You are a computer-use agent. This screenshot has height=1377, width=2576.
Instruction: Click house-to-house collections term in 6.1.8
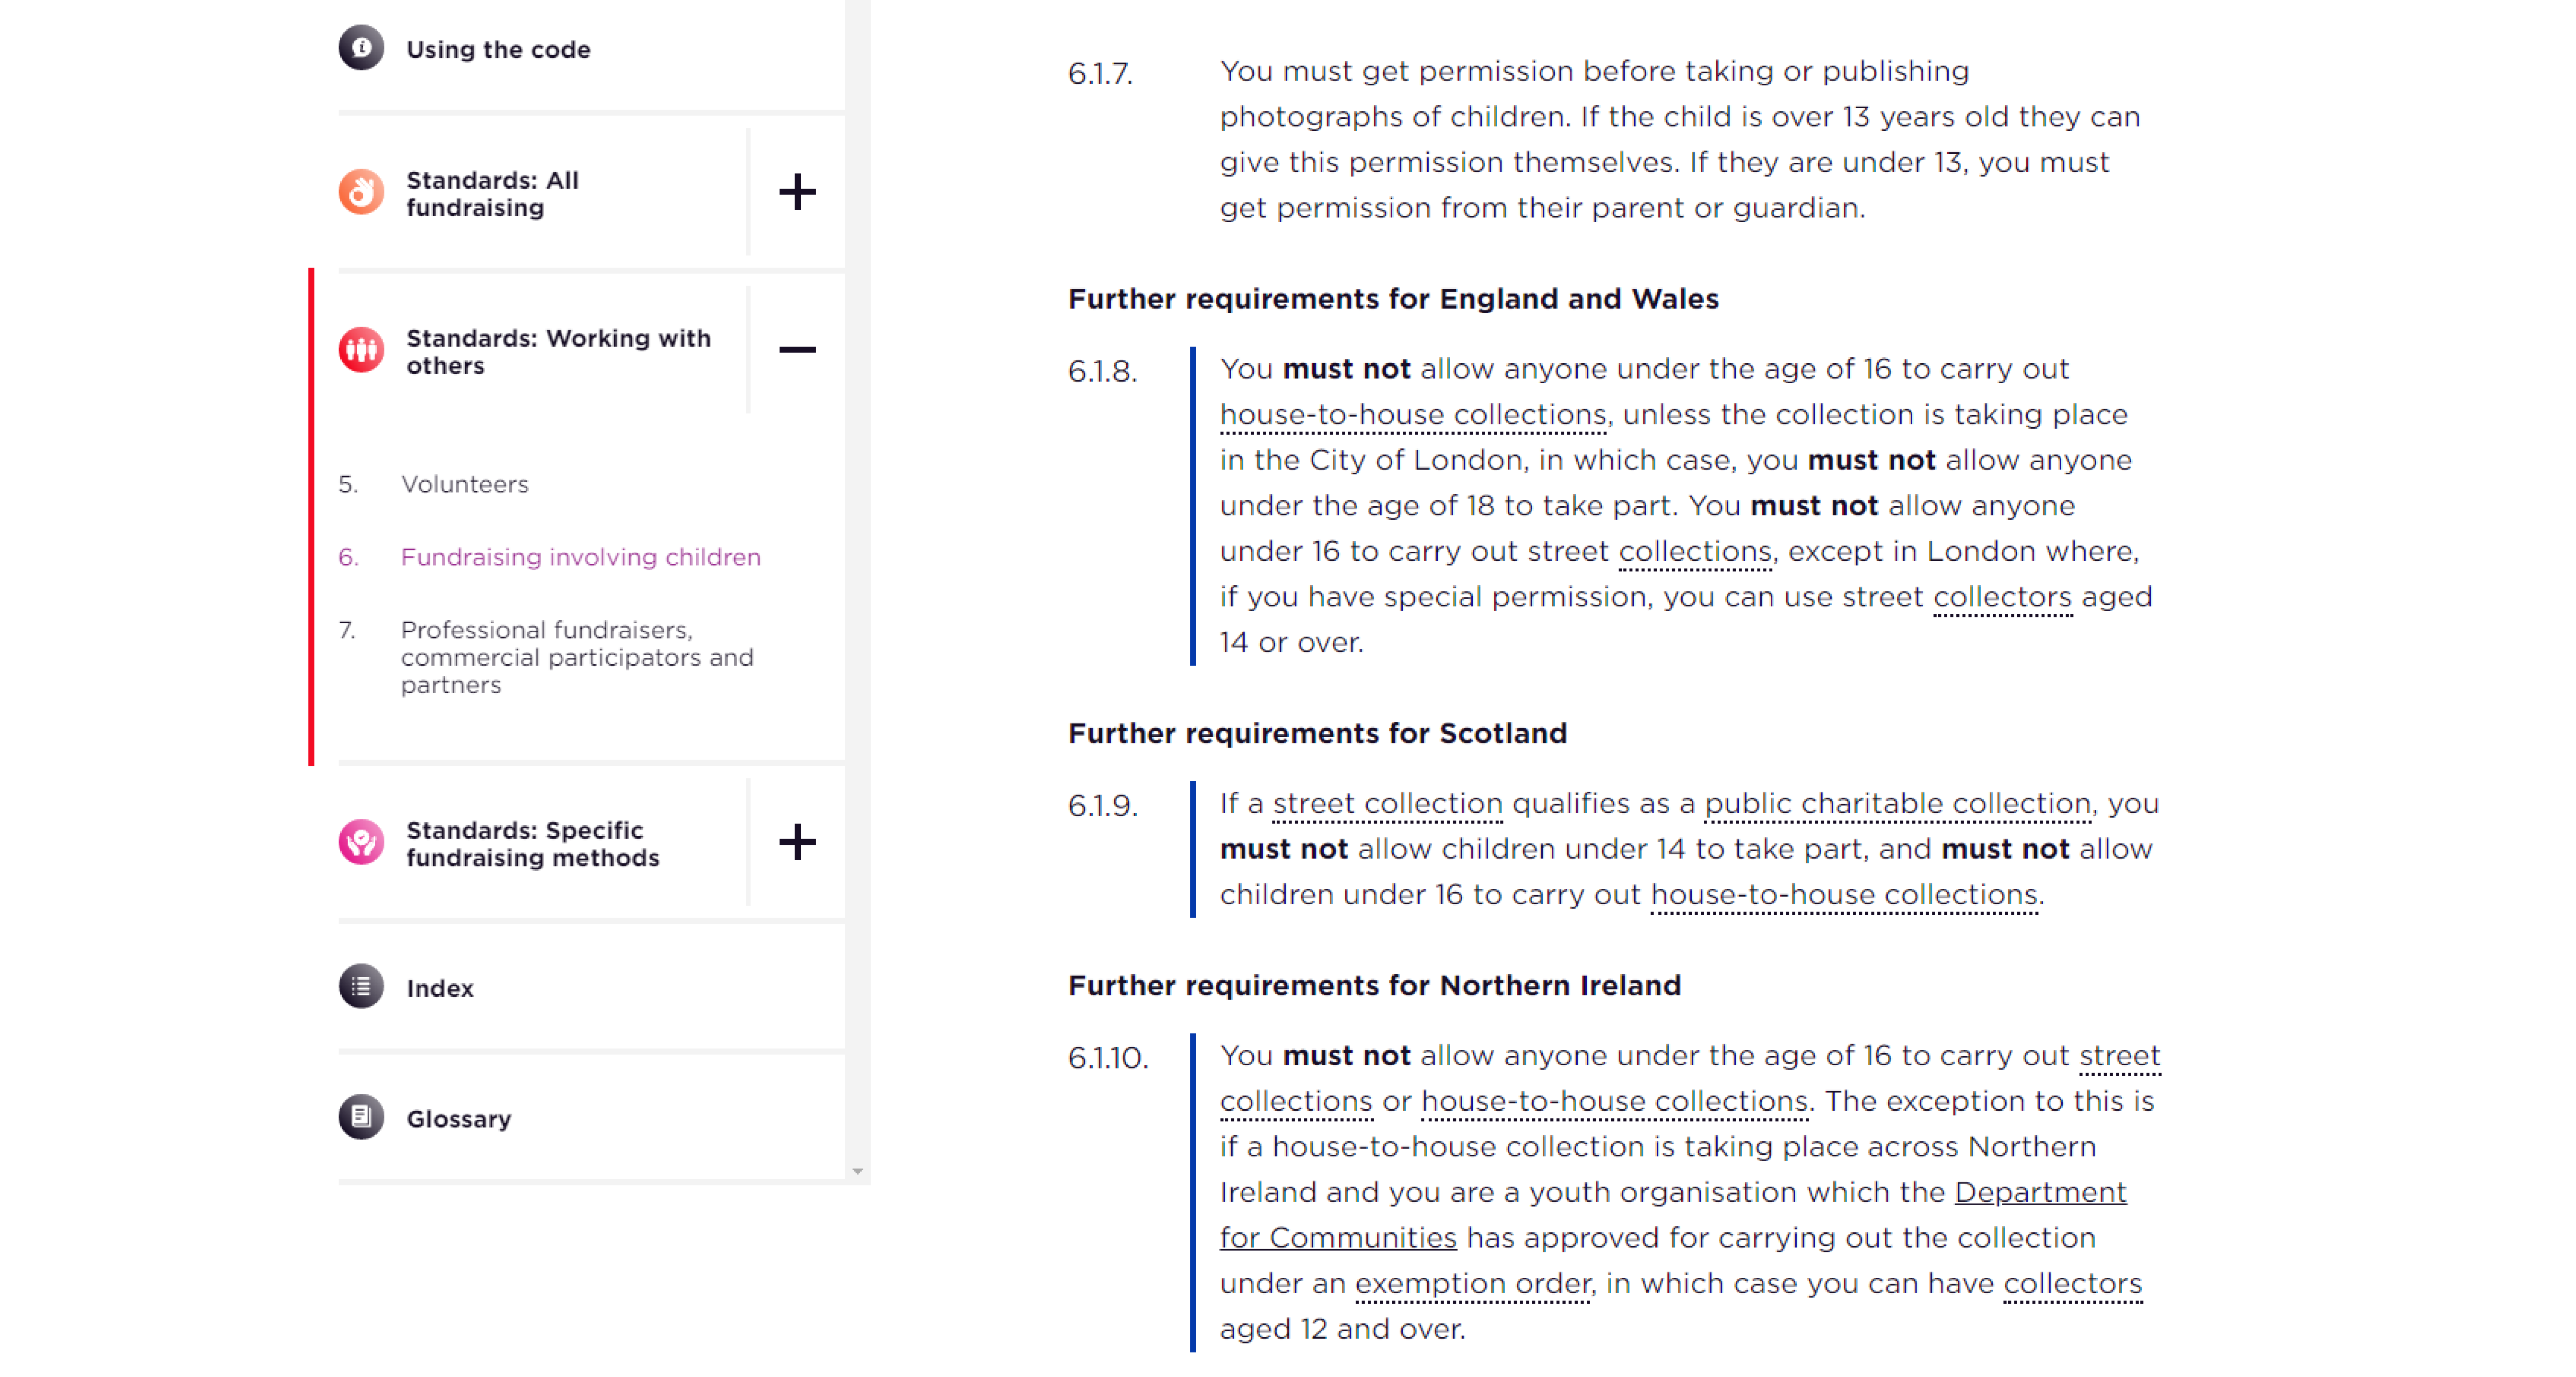tap(1413, 415)
